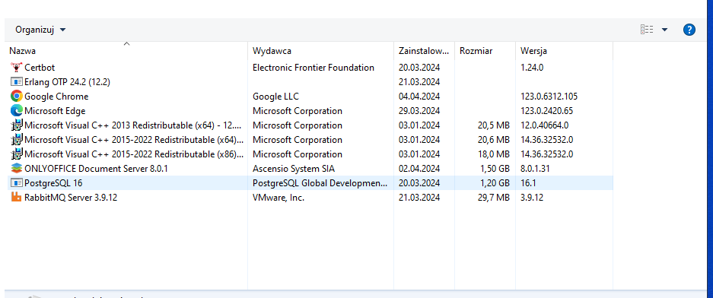The image size is (713, 298).
Task: Click the Erlang OTP 24.2 icon
Action: [x=17, y=82]
